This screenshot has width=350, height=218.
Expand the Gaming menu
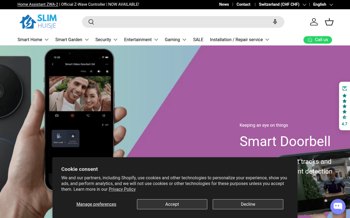[x=176, y=40]
